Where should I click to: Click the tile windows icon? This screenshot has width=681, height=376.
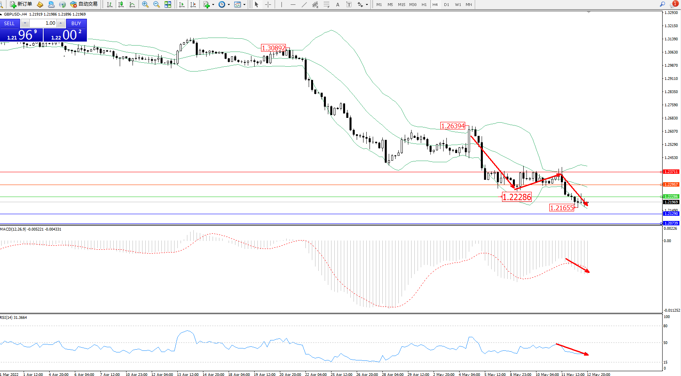[x=168, y=4]
